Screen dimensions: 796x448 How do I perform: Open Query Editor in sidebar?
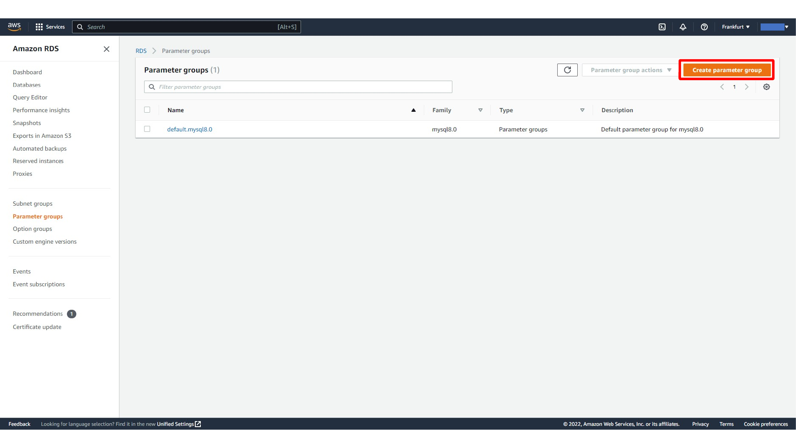[30, 97]
